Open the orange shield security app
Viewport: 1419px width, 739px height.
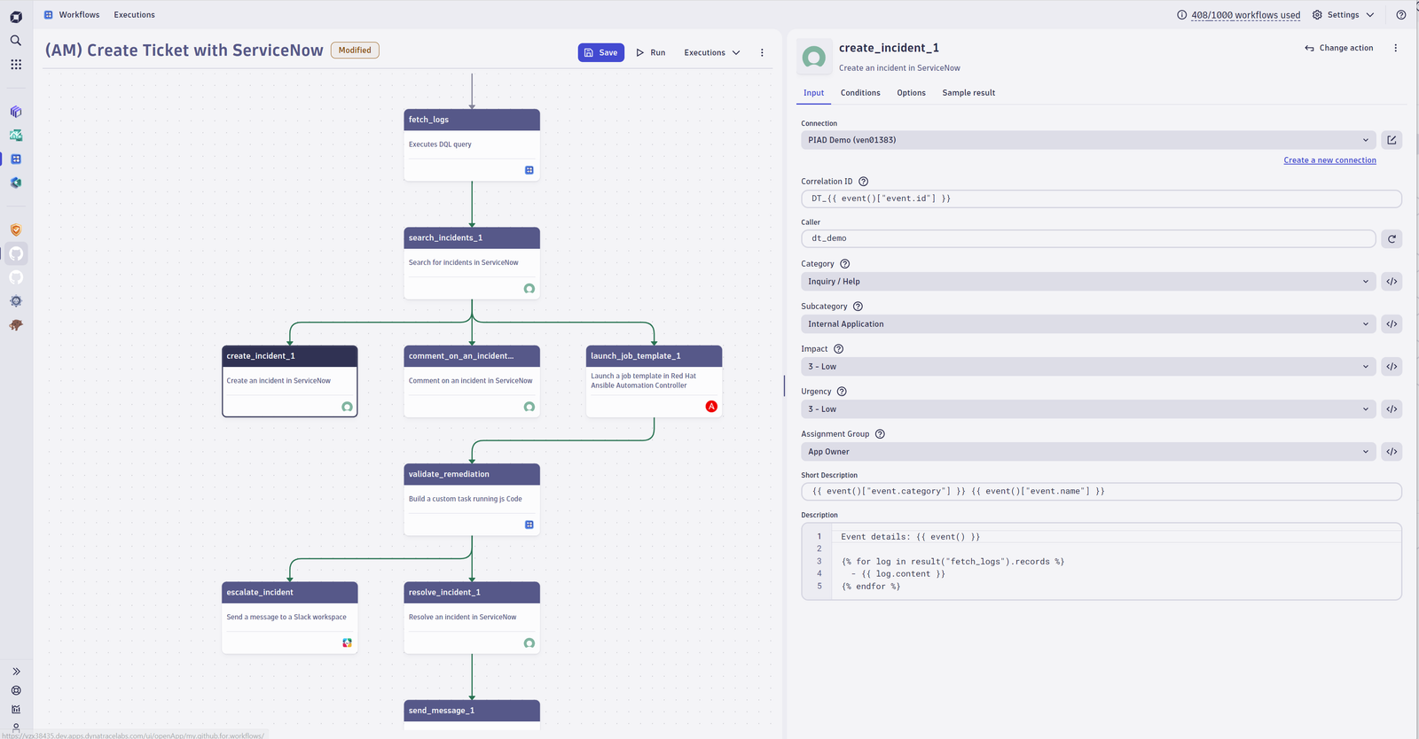click(x=16, y=230)
